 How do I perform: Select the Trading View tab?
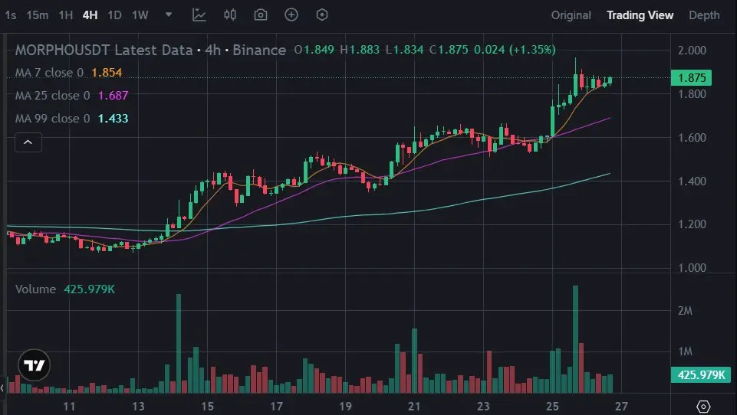pyautogui.click(x=640, y=15)
